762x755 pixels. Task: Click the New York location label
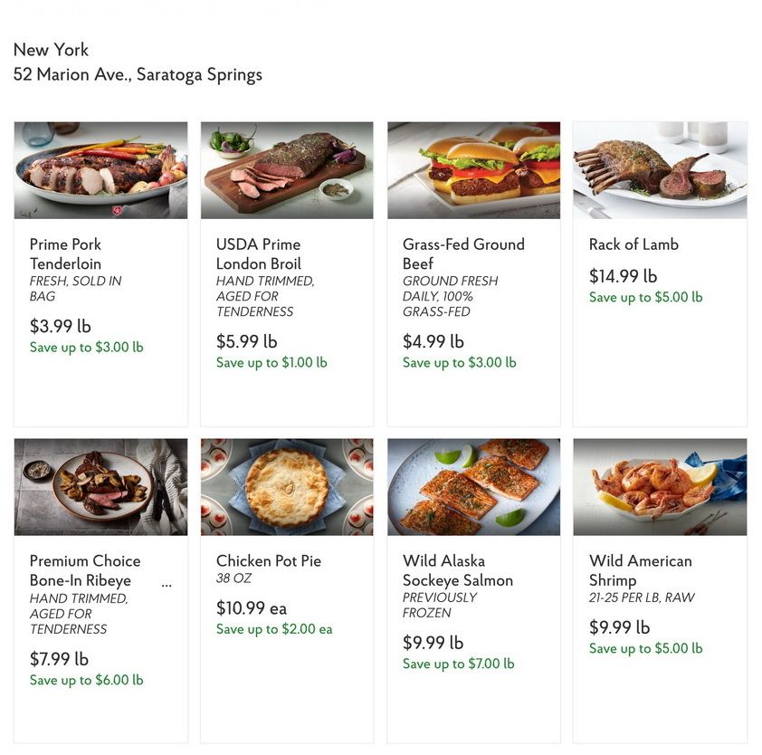click(51, 50)
